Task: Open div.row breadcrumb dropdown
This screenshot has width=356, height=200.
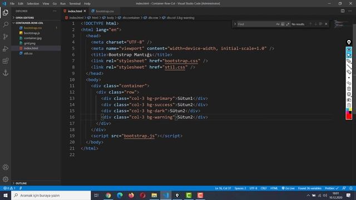Action: pyautogui.click(x=151, y=18)
